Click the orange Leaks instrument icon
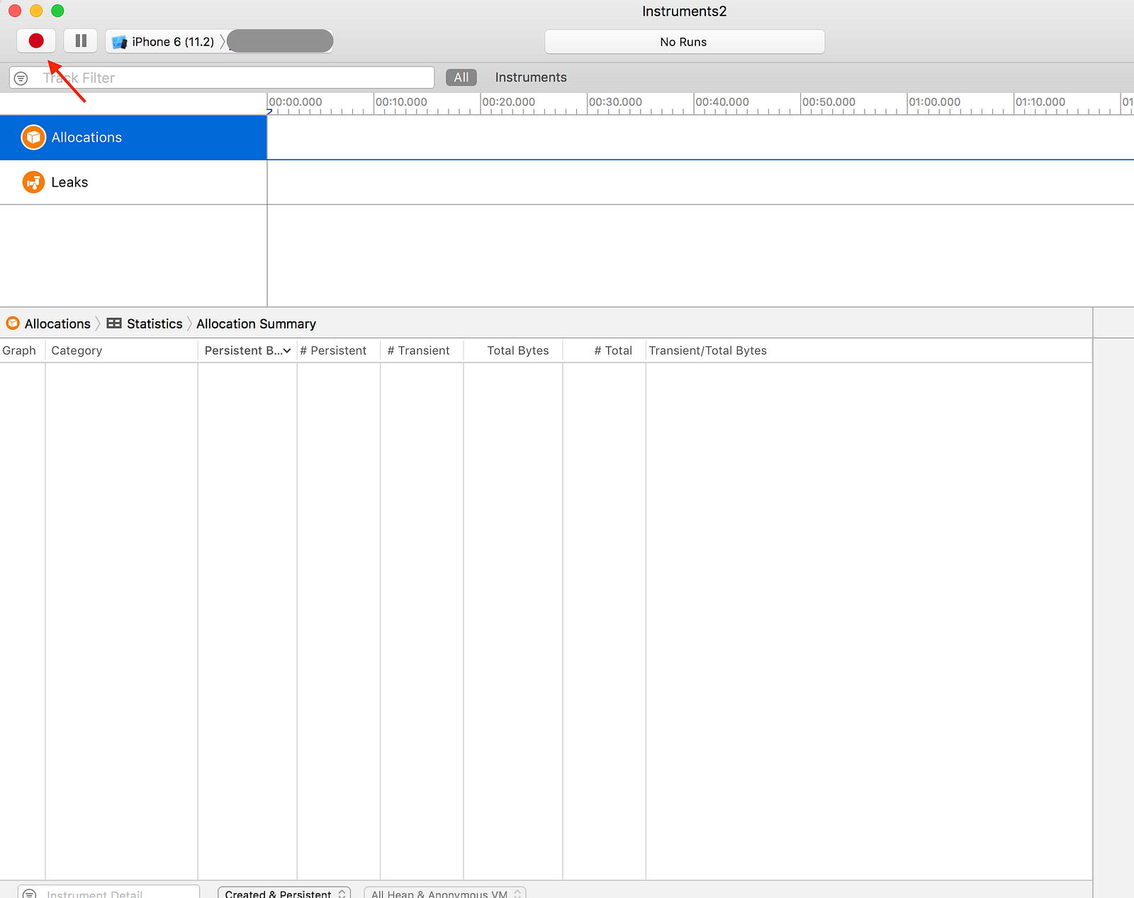Image resolution: width=1134 pixels, height=898 pixels. 33,182
